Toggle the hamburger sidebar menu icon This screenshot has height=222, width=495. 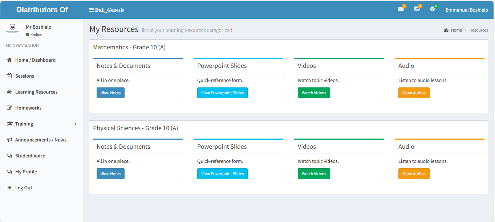[92, 10]
